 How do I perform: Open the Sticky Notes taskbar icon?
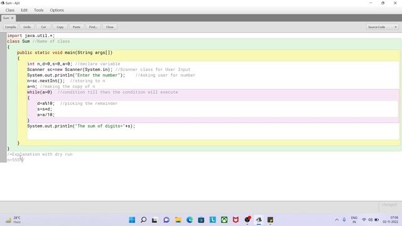(270, 220)
